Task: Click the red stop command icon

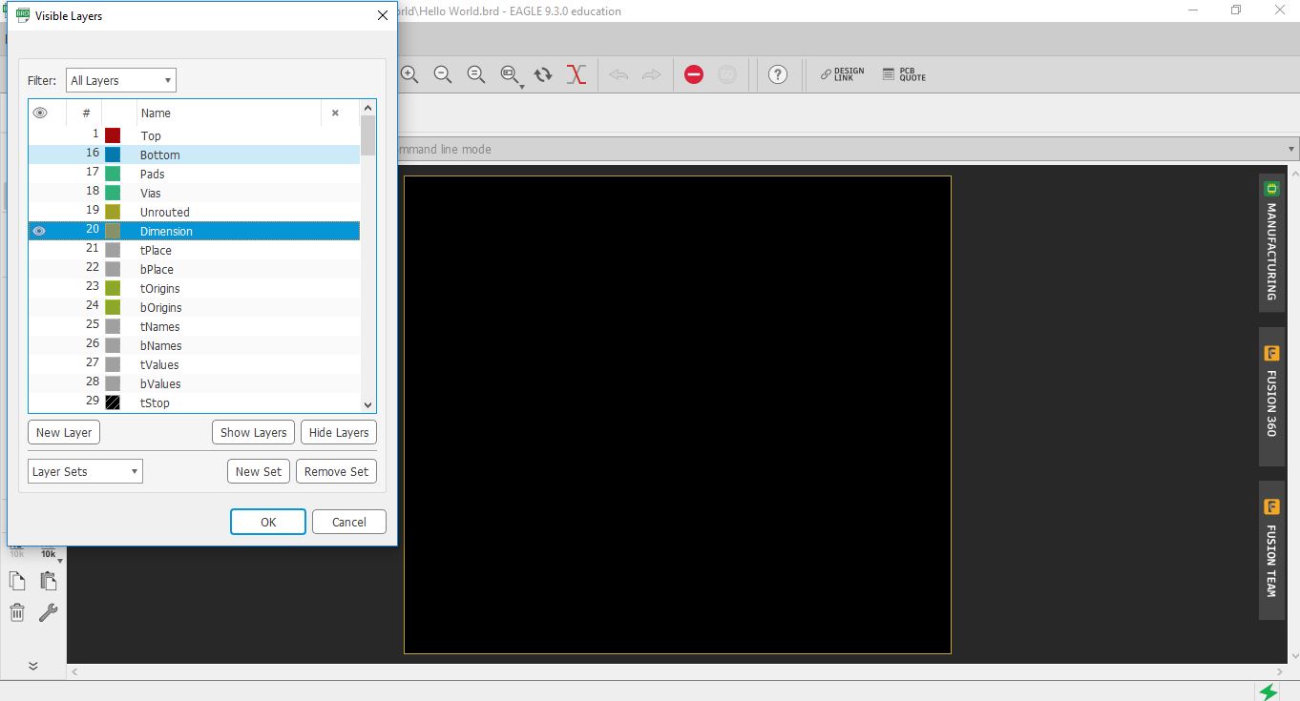Action: point(694,74)
